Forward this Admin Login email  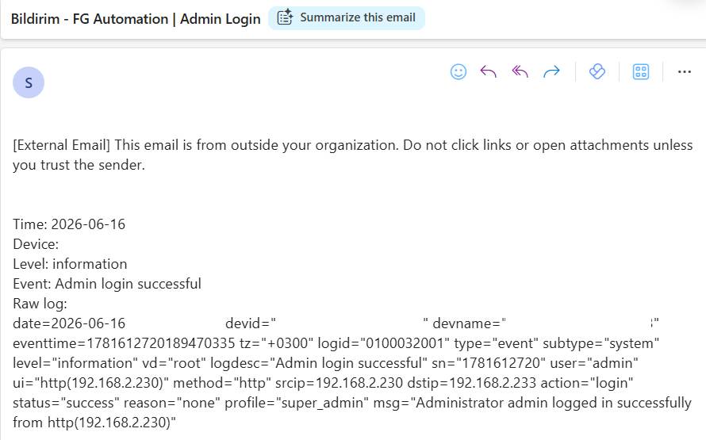click(x=551, y=71)
